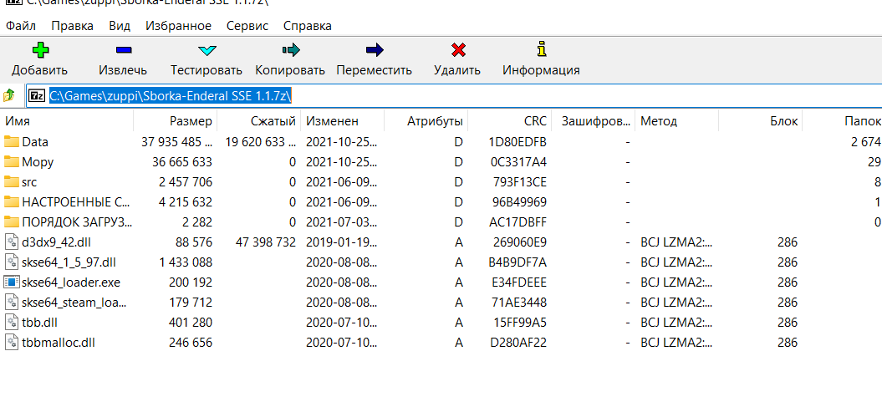Image resolution: width=882 pixels, height=397 pixels.
Task: Select the src folder row
Action: click(x=29, y=182)
